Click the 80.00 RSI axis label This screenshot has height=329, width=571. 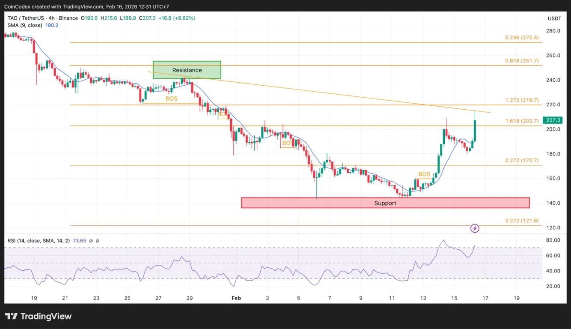coord(553,240)
